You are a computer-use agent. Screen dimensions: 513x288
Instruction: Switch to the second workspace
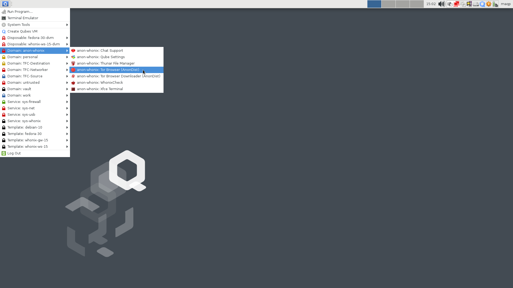pyautogui.click(x=388, y=4)
